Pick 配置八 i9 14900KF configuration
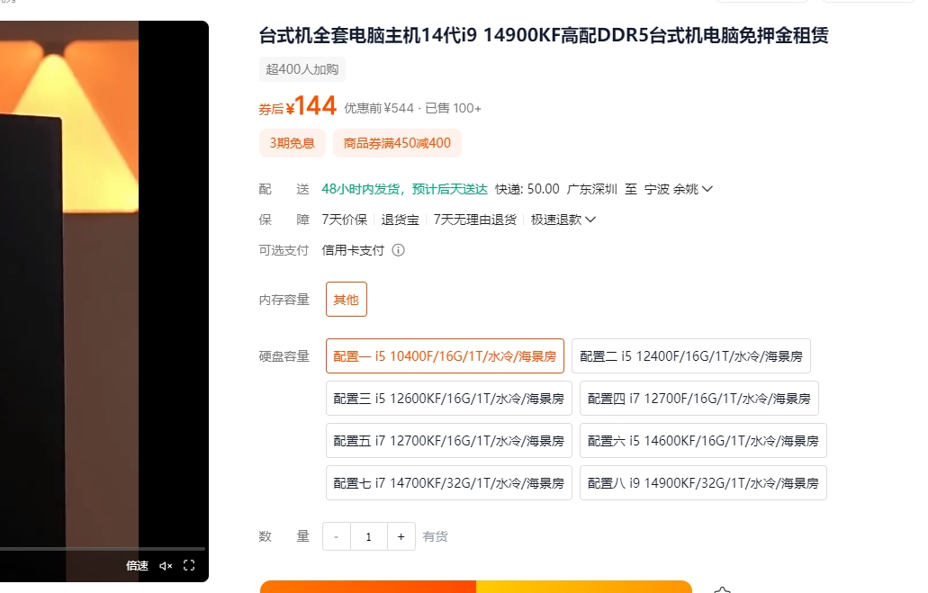The image size is (928, 593). point(702,483)
